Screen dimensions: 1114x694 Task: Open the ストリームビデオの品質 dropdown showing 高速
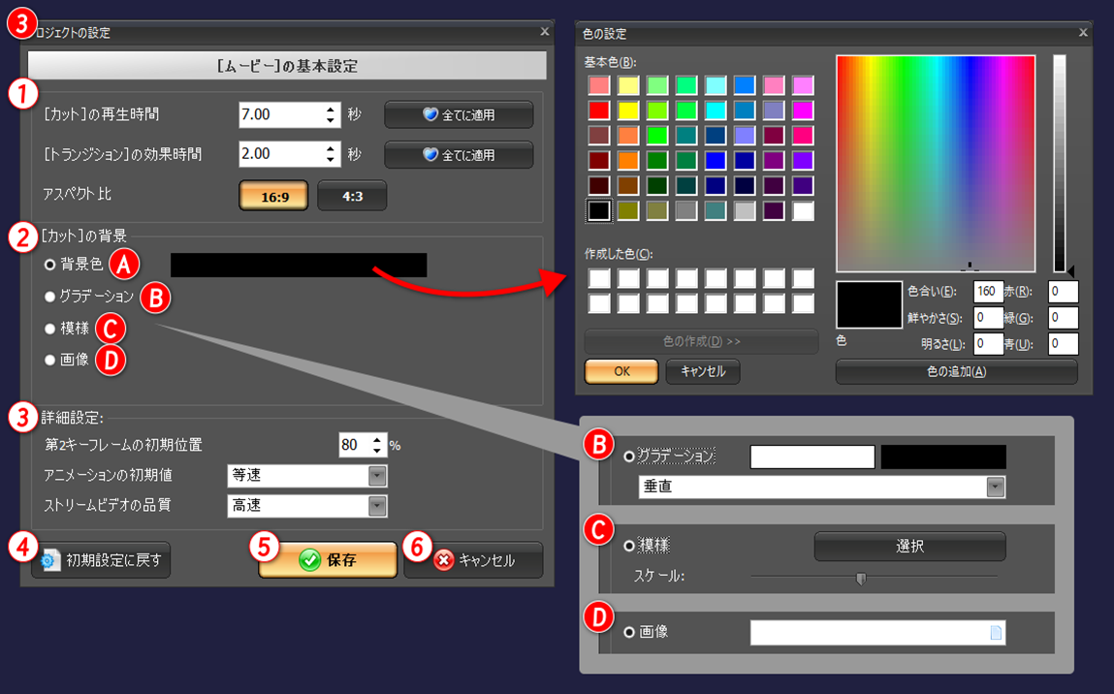[x=377, y=504]
